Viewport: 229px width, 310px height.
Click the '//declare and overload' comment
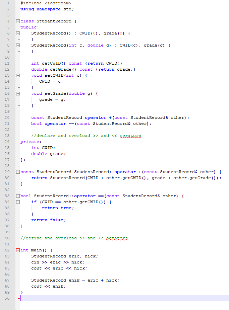click(86, 136)
